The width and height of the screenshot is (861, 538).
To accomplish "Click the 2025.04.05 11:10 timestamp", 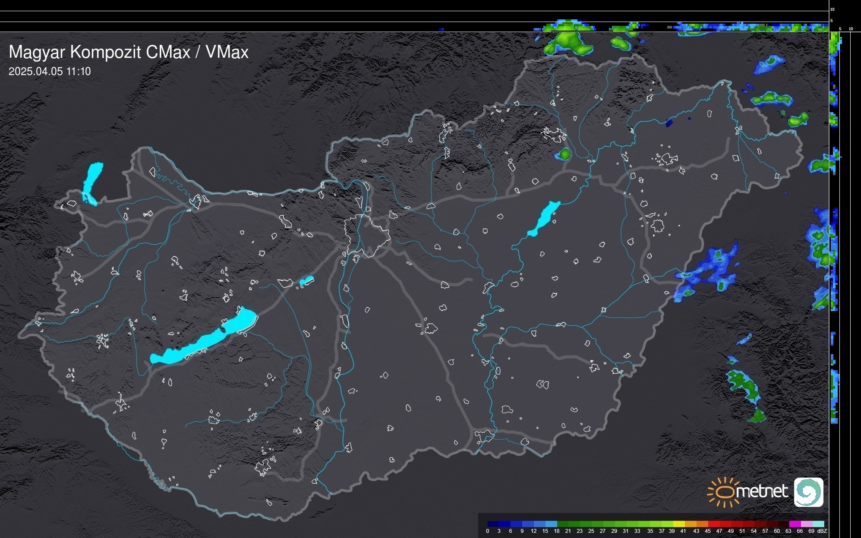I will [x=50, y=72].
